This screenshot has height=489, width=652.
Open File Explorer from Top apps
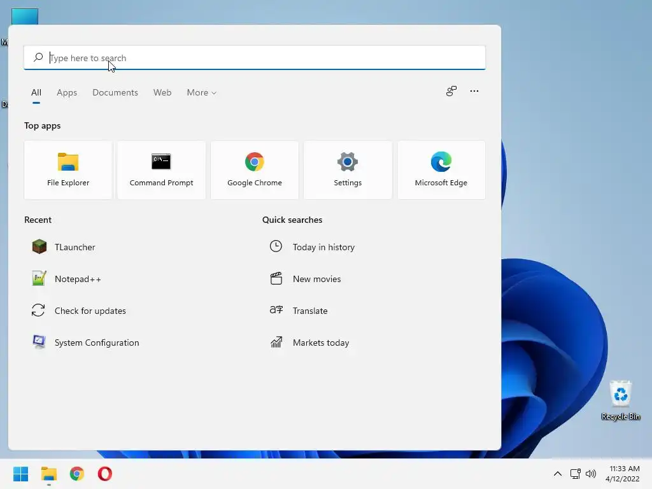[x=68, y=169]
